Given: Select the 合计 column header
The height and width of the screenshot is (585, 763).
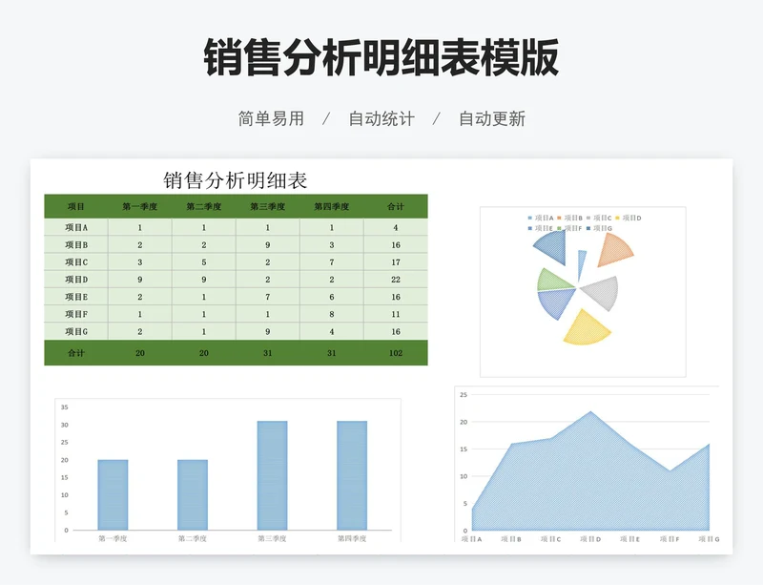Looking at the screenshot, I should point(396,206).
